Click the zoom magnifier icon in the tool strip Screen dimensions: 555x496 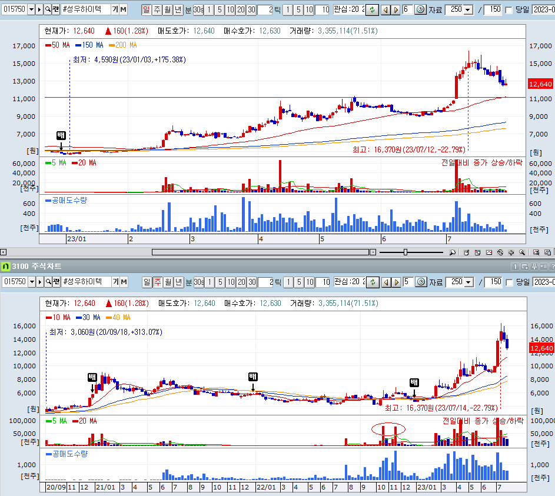[x=521, y=252]
